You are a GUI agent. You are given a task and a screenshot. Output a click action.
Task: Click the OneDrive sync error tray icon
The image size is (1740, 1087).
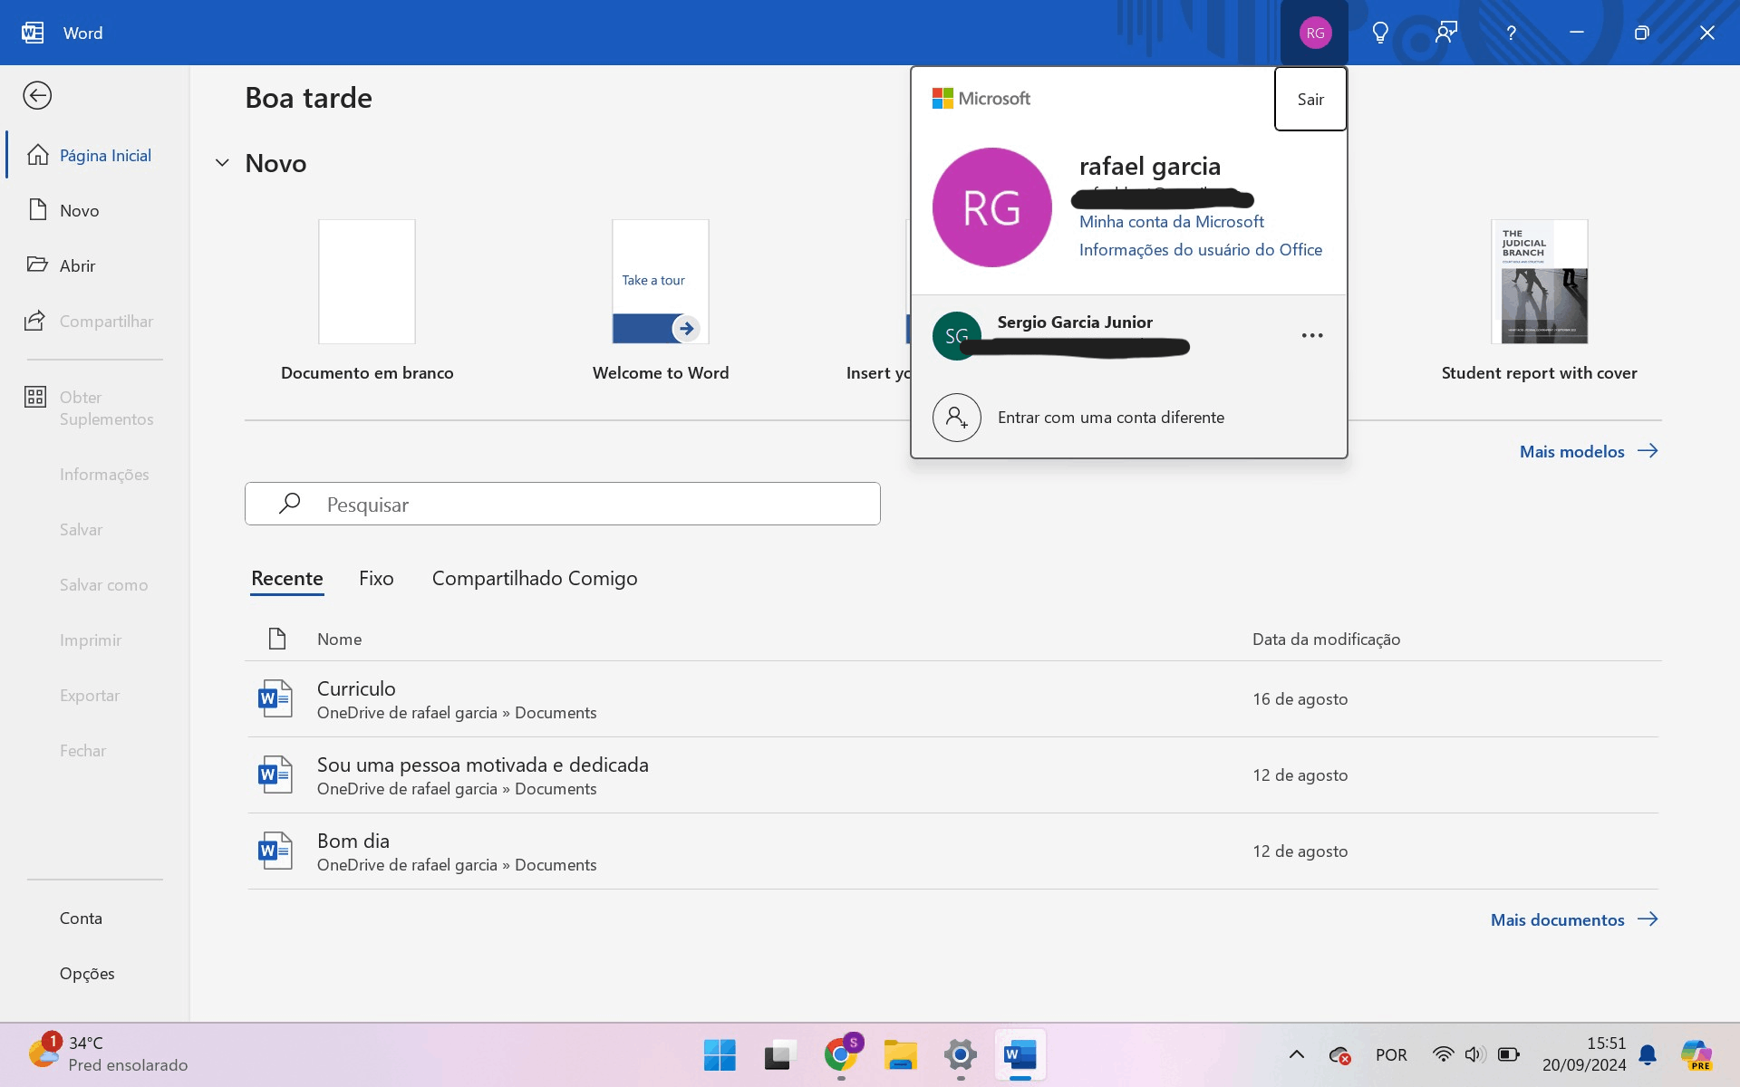click(1339, 1054)
